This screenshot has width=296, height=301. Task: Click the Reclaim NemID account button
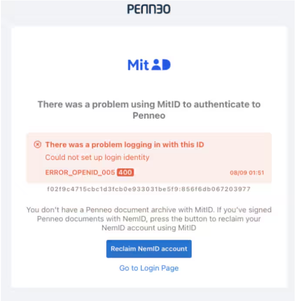(149, 249)
